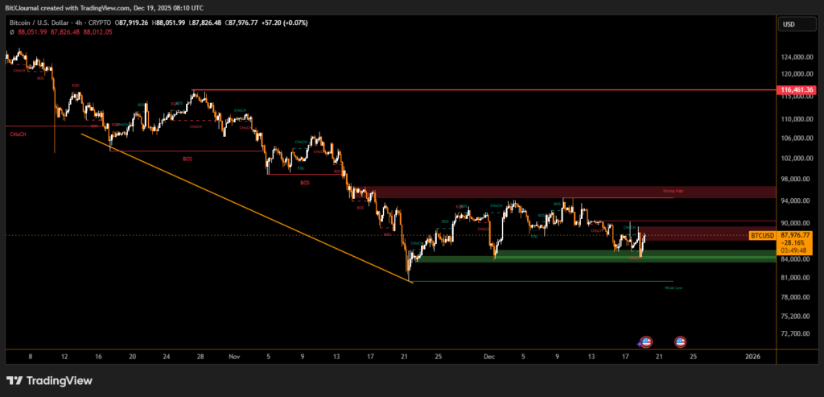Click the USD currency button above price axis
This screenshot has width=824, height=397.
coord(789,25)
